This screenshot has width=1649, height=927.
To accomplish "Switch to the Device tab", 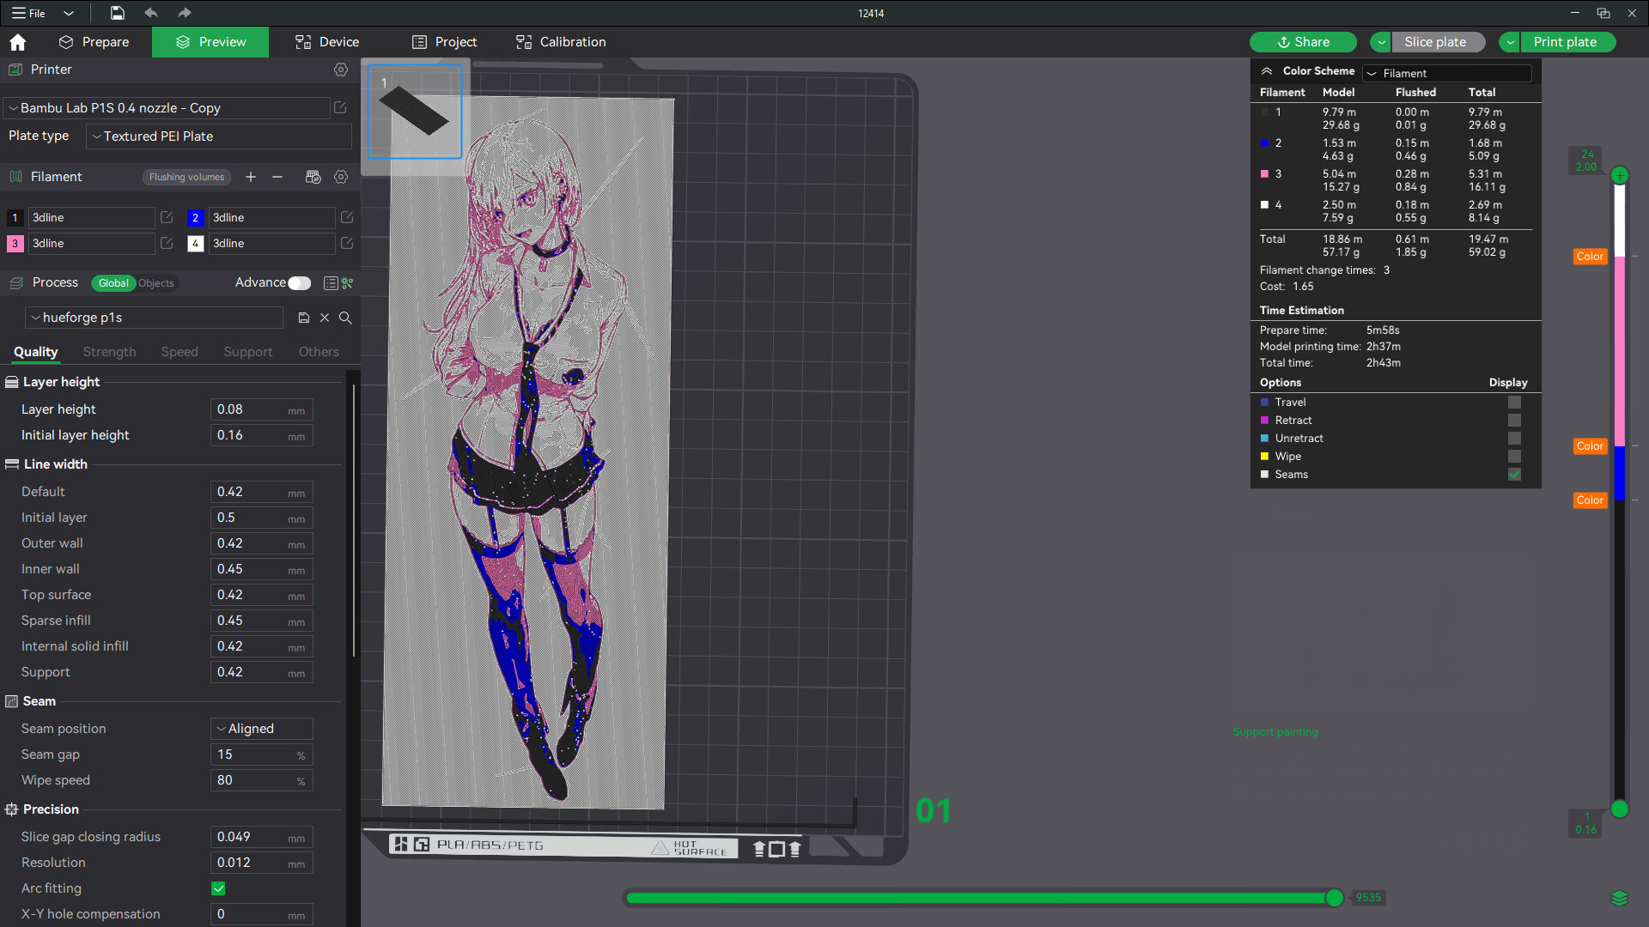I will [x=327, y=42].
